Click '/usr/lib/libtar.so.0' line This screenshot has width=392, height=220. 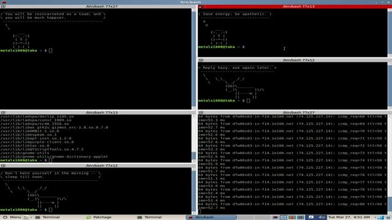click(24, 145)
